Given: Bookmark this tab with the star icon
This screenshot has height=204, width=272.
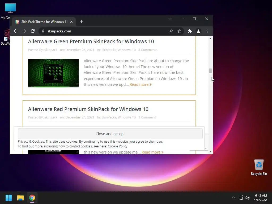Looking at the screenshot, I should click(x=179, y=31).
